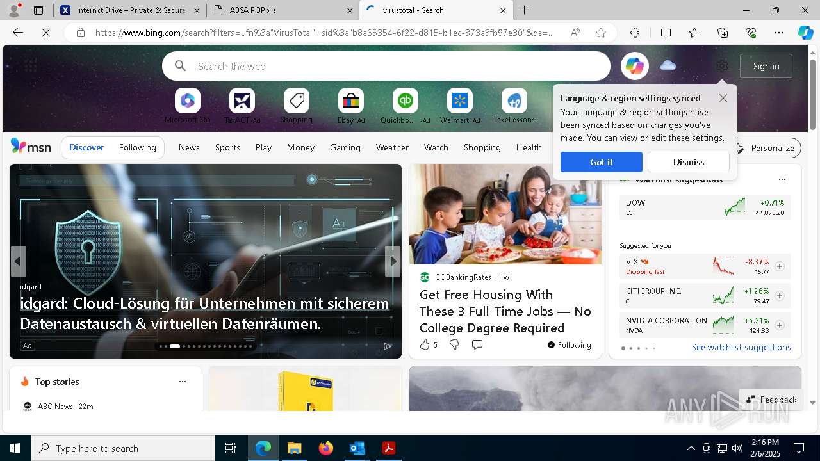
Task: Open new browser tab
Action: (525, 10)
